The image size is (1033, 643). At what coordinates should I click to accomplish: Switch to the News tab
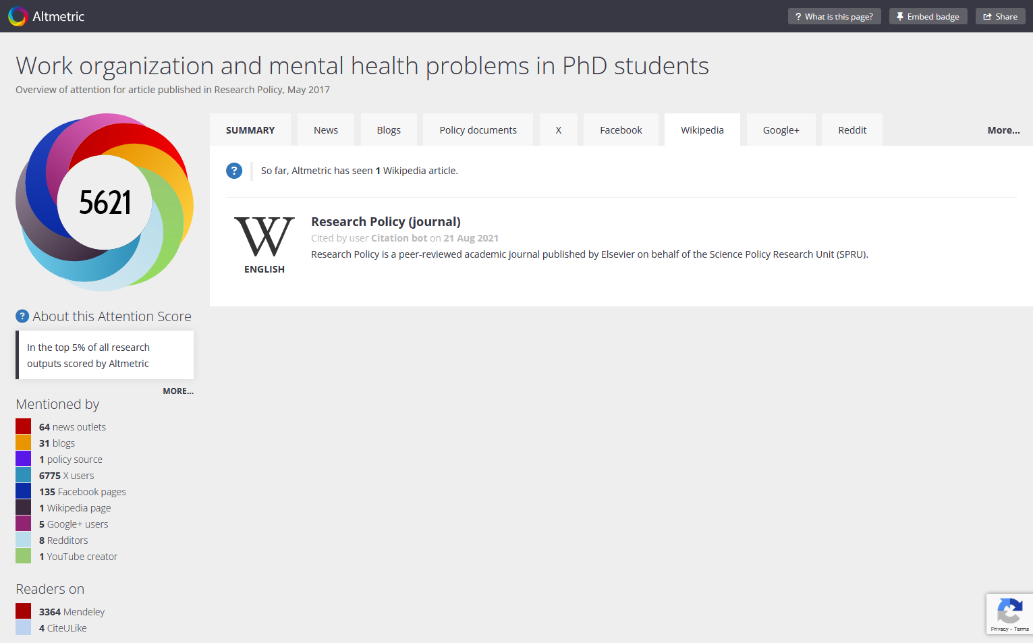pos(326,130)
